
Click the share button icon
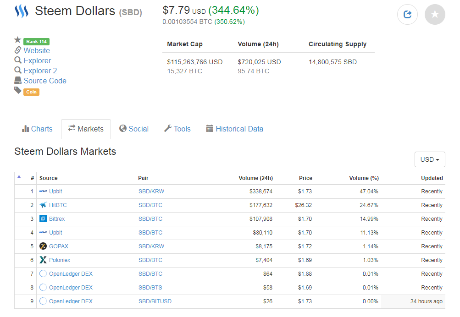click(407, 14)
